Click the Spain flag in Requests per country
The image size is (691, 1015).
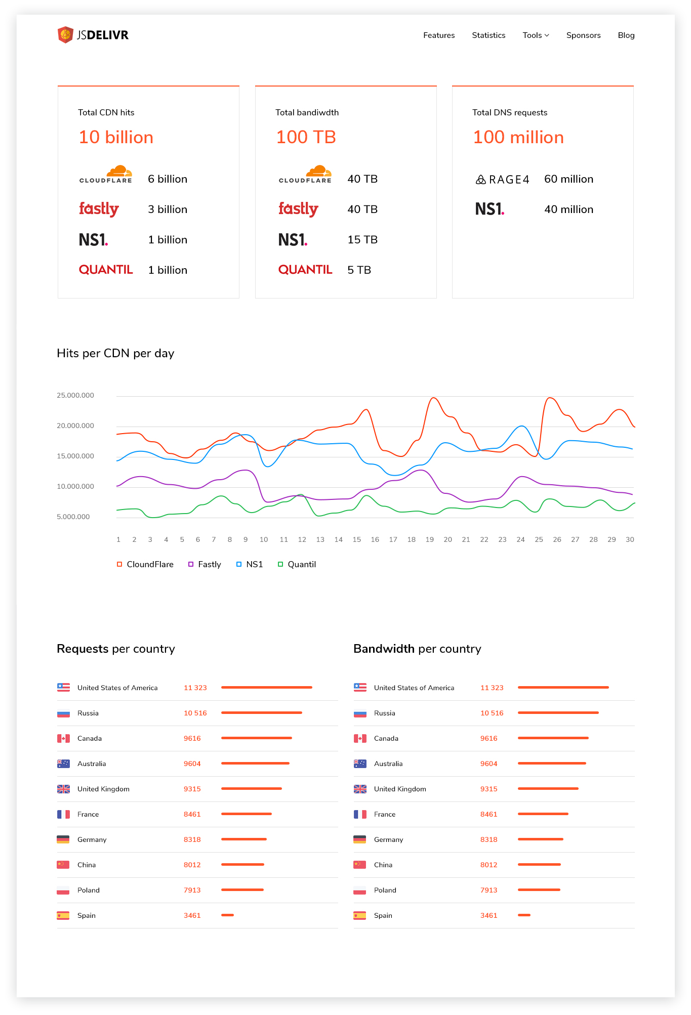tap(63, 916)
